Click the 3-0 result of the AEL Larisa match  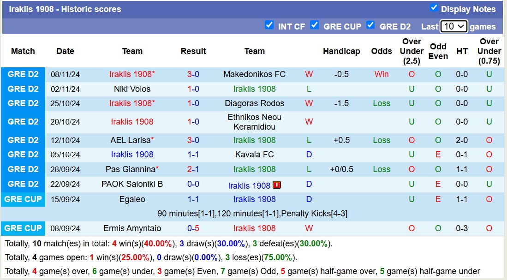point(193,140)
